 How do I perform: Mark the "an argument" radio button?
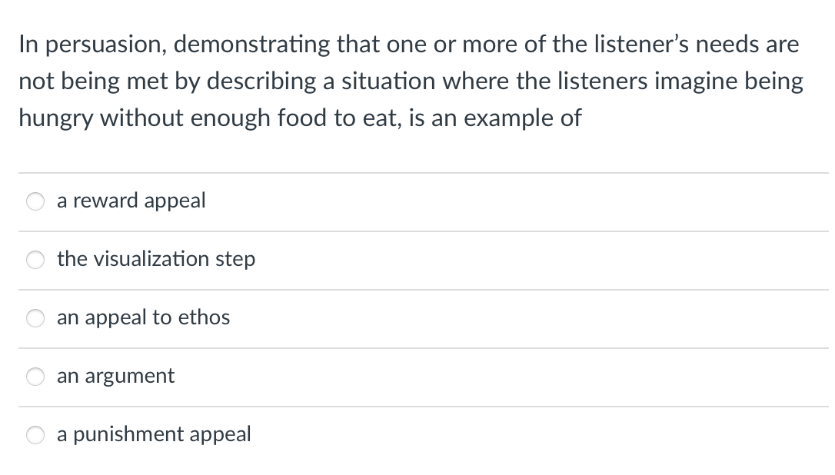coord(36,377)
